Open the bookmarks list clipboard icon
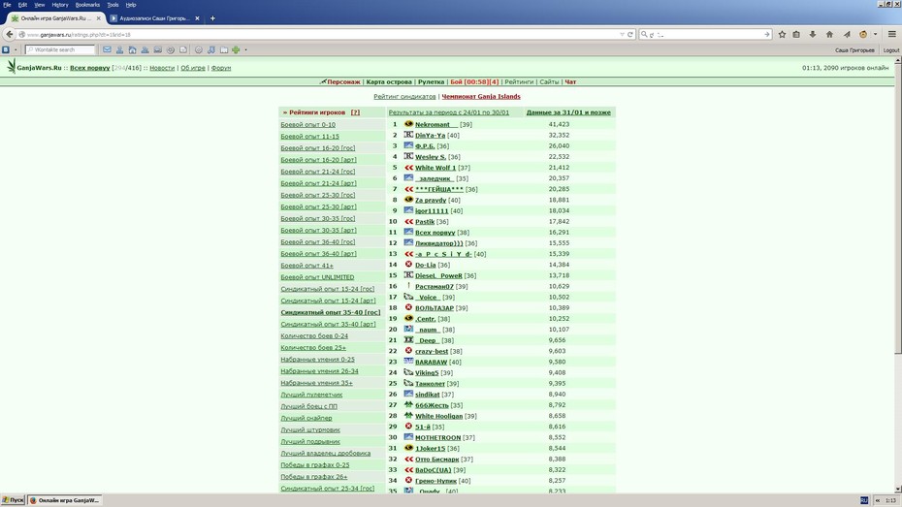The height and width of the screenshot is (507, 902). tap(796, 35)
